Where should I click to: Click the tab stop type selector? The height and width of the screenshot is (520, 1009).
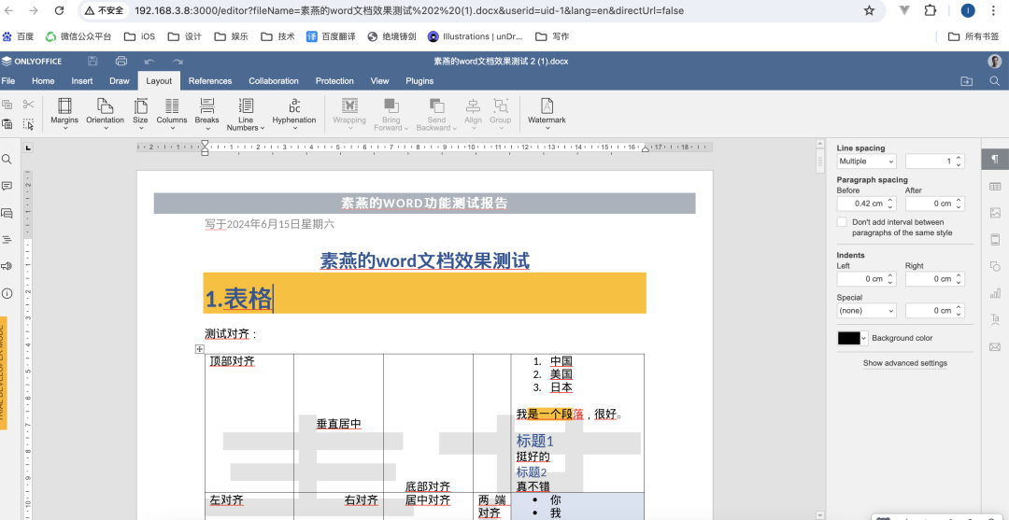point(28,148)
